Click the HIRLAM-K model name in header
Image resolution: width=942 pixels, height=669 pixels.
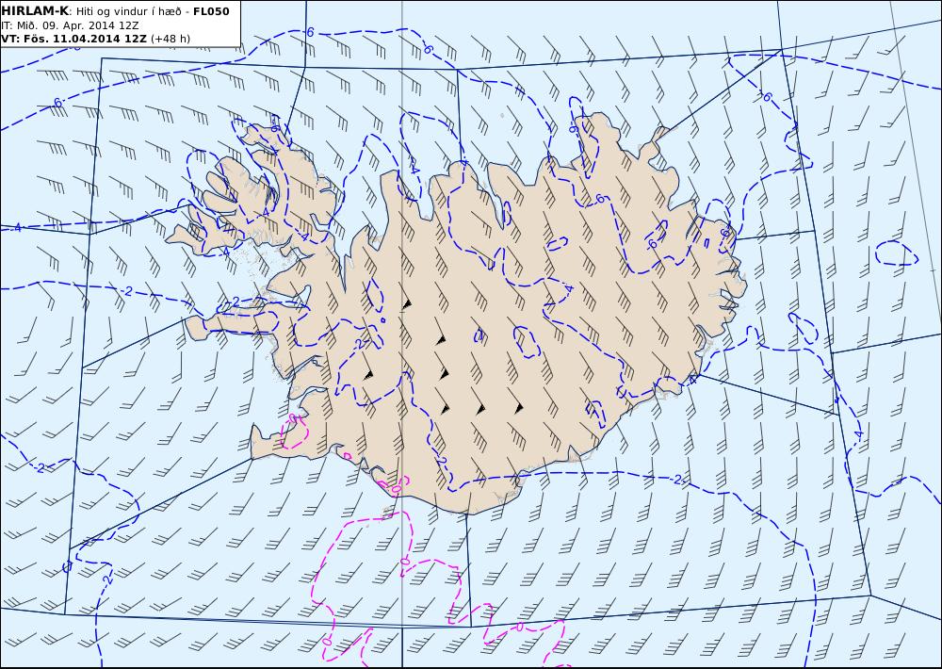pyautogui.click(x=34, y=11)
